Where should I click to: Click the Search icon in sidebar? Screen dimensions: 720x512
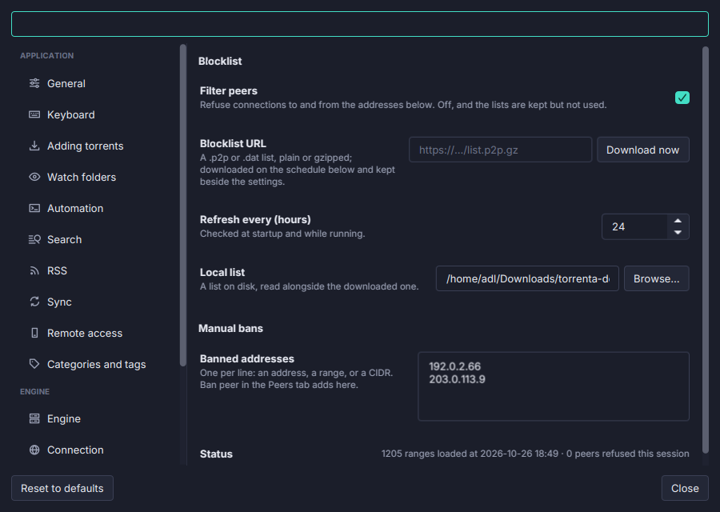(x=34, y=239)
